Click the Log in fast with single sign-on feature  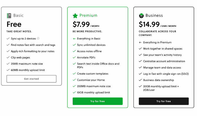tap(166, 74)
